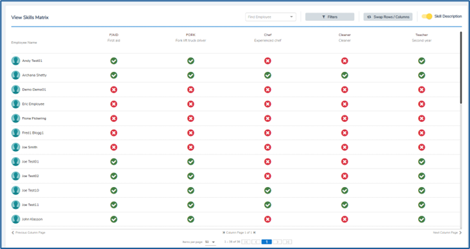Click the 'Second year' description
This screenshot has height=249, width=470.
tap(422, 41)
